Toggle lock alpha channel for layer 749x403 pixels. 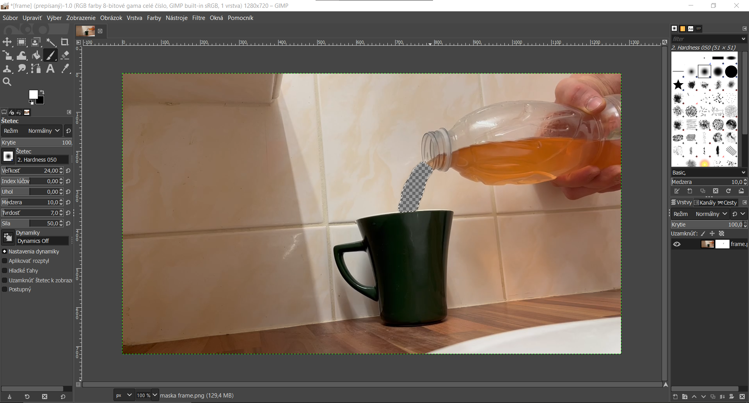tap(722, 234)
